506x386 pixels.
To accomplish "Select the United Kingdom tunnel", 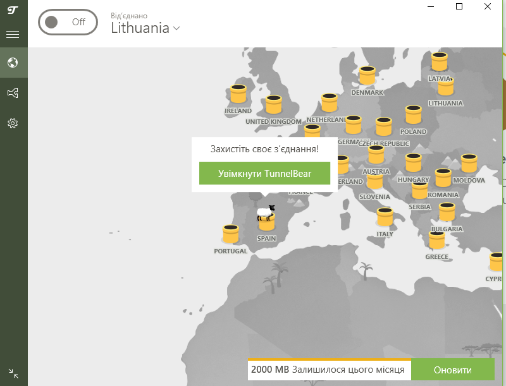I will [x=274, y=104].
